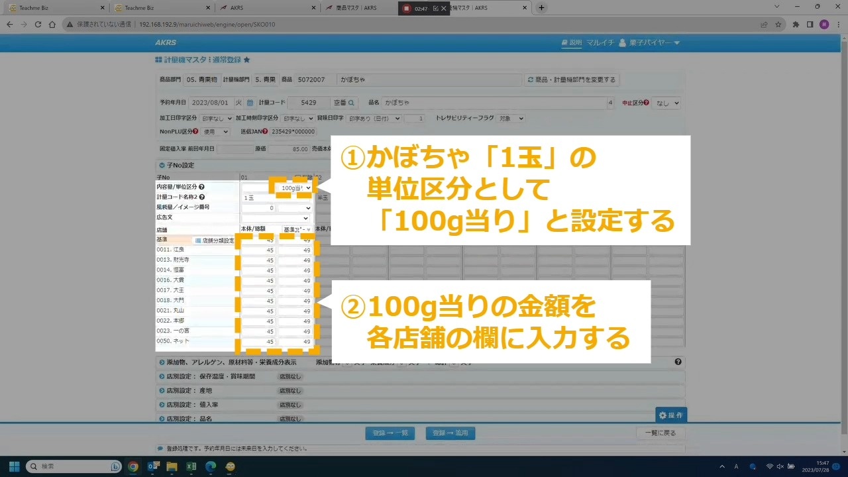Click the favorite star next to 計量機マスタ title
The image size is (848, 477).
[247, 60]
